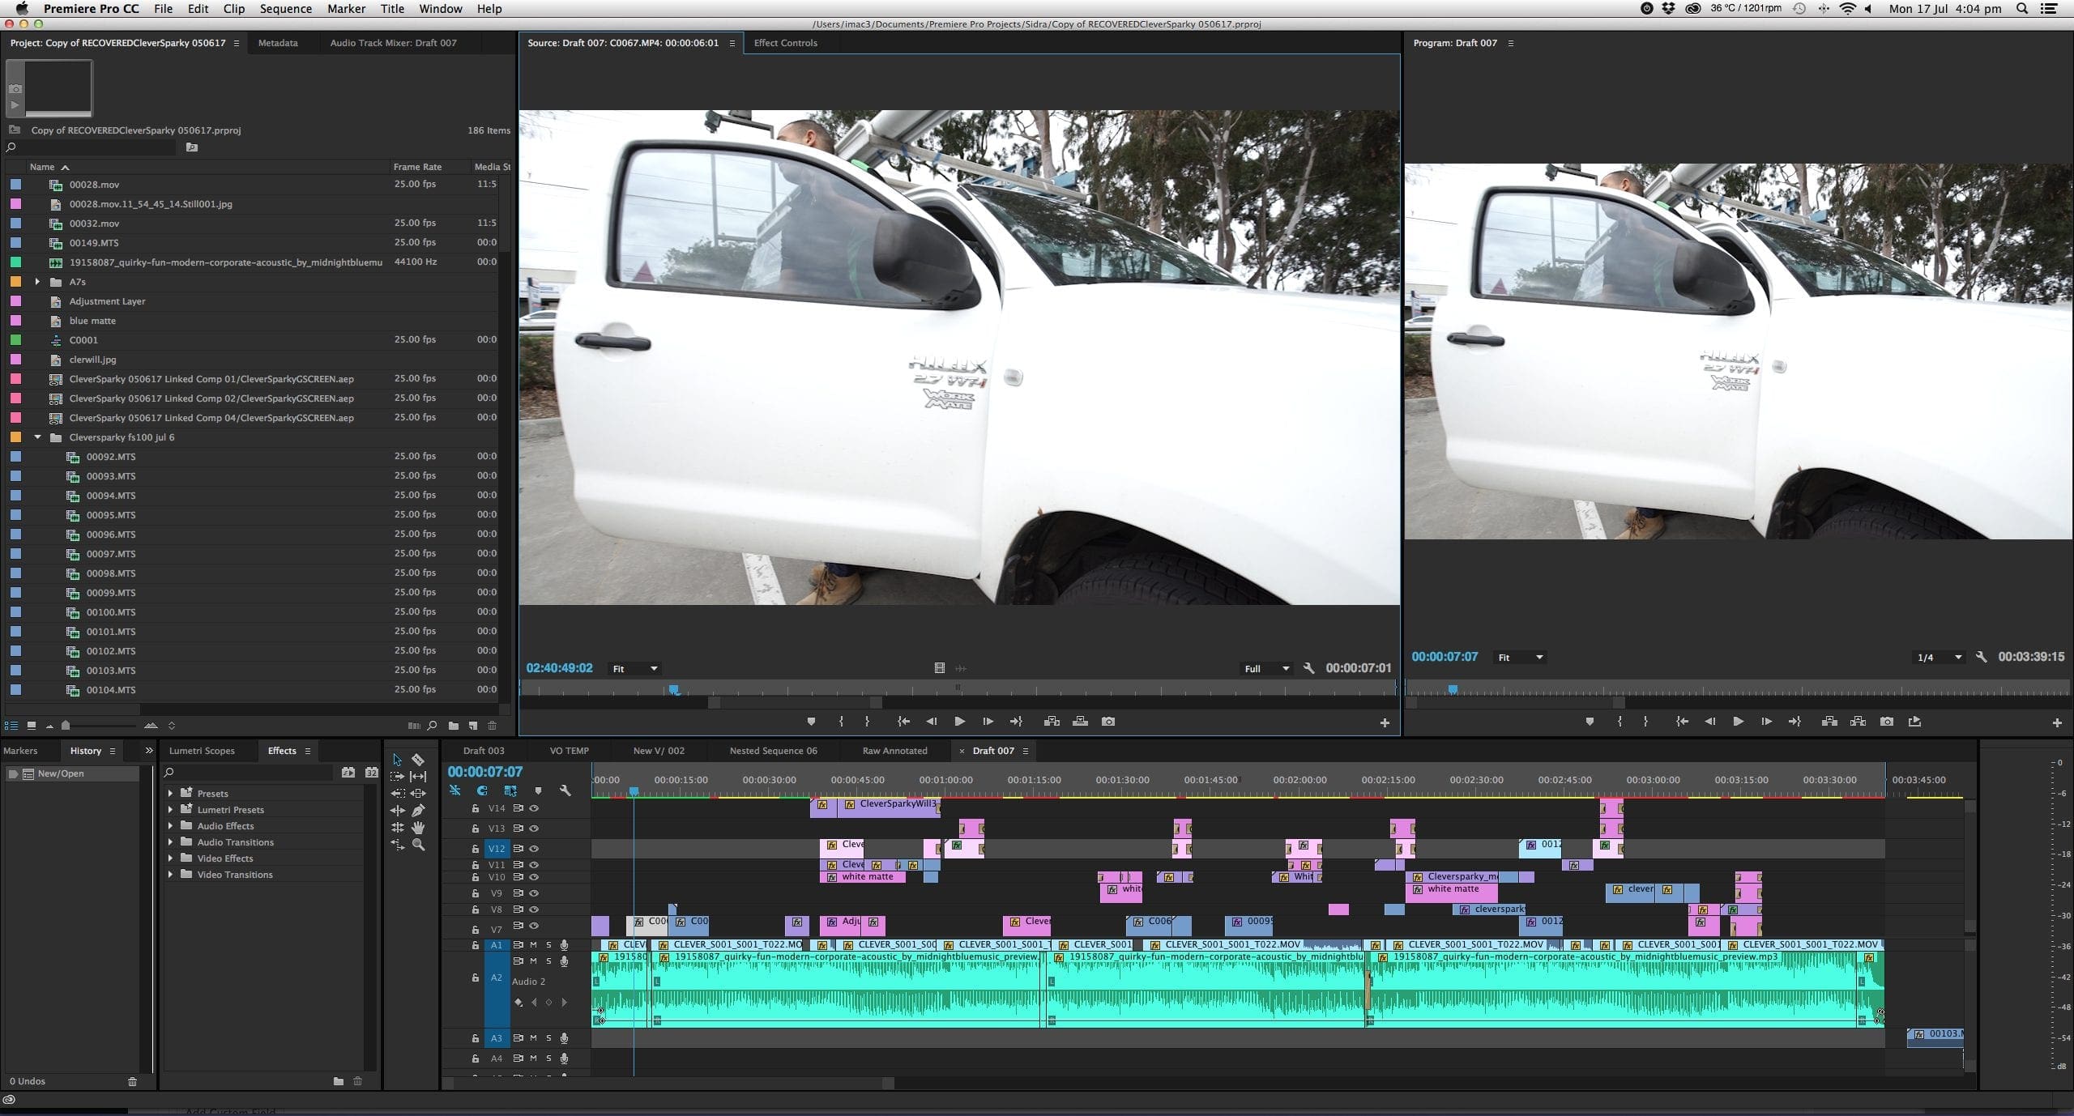Toggle sync lock for track V9
The image size is (2074, 1116).
518,893
